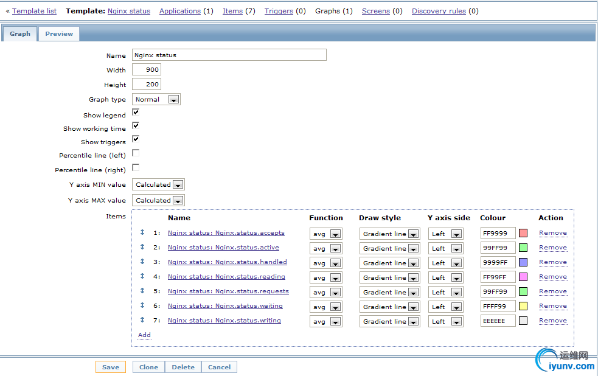Viewport: 598px width, 376px height.
Task: Click the colour code field FF9999
Action: click(498, 233)
